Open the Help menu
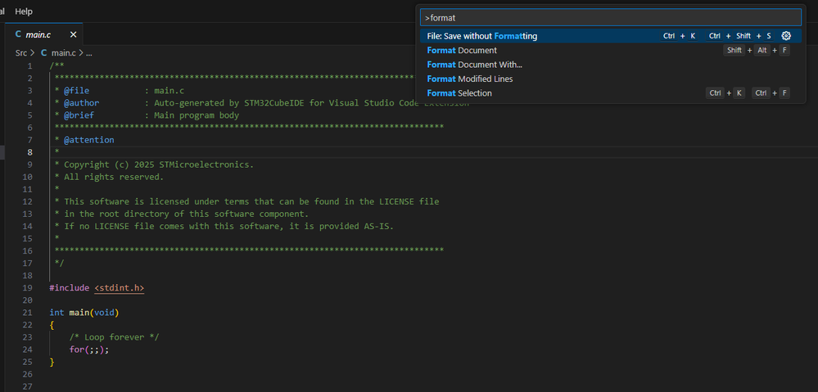The width and height of the screenshot is (818, 392). [24, 11]
